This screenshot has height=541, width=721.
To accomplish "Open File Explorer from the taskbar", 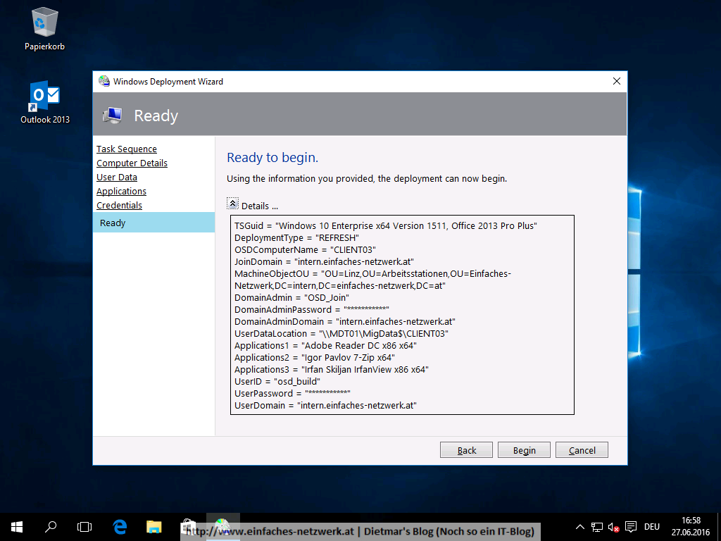I will (x=154, y=527).
